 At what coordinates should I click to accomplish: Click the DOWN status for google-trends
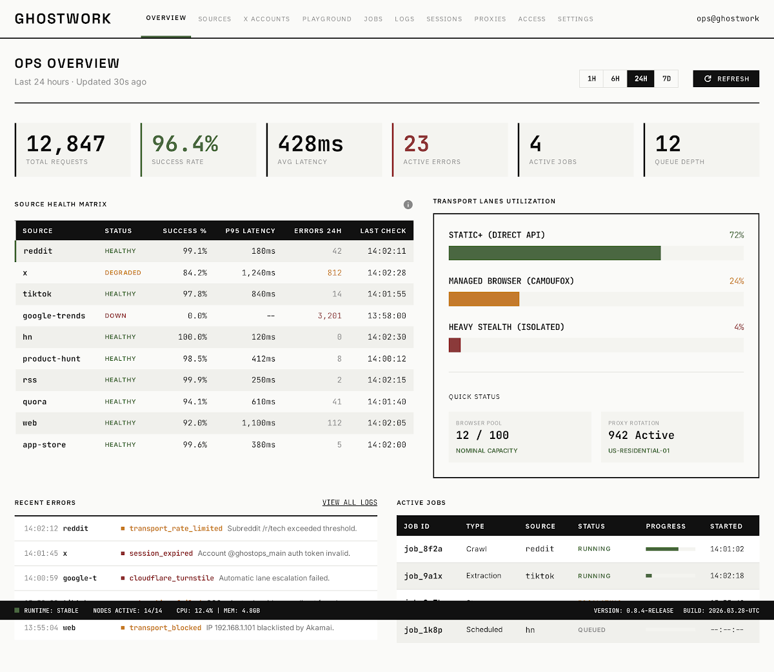click(115, 316)
